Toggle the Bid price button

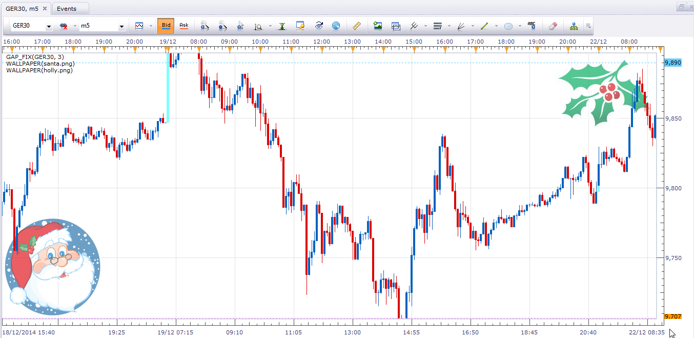click(166, 26)
